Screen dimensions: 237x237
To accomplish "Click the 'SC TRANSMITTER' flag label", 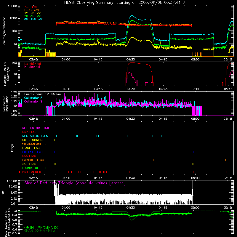I will [x=34, y=144].
